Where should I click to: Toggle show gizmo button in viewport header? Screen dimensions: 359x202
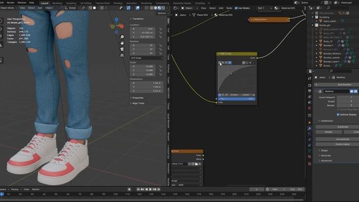coord(128,8)
